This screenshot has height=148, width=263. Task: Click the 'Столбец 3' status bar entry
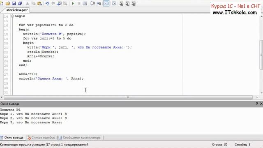click(x=242, y=144)
